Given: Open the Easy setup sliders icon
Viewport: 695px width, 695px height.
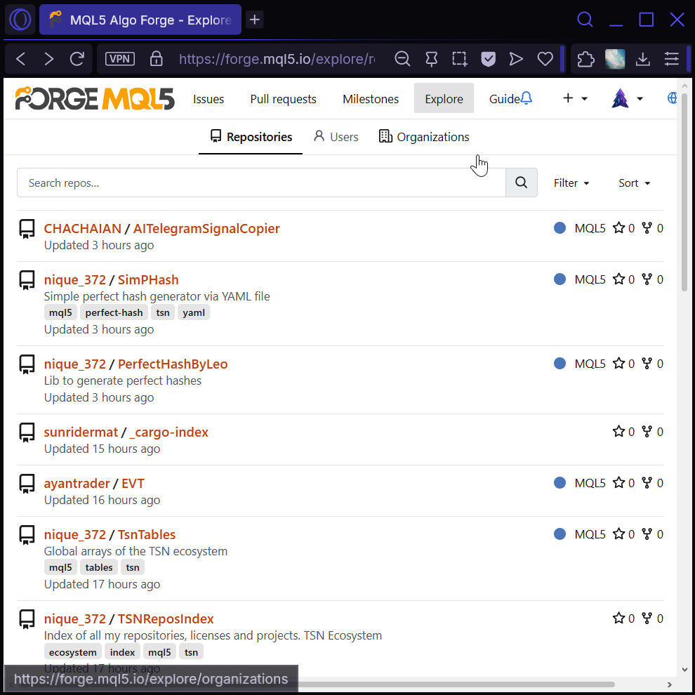Looking at the screenshot, I should click(x=671, y=58).
